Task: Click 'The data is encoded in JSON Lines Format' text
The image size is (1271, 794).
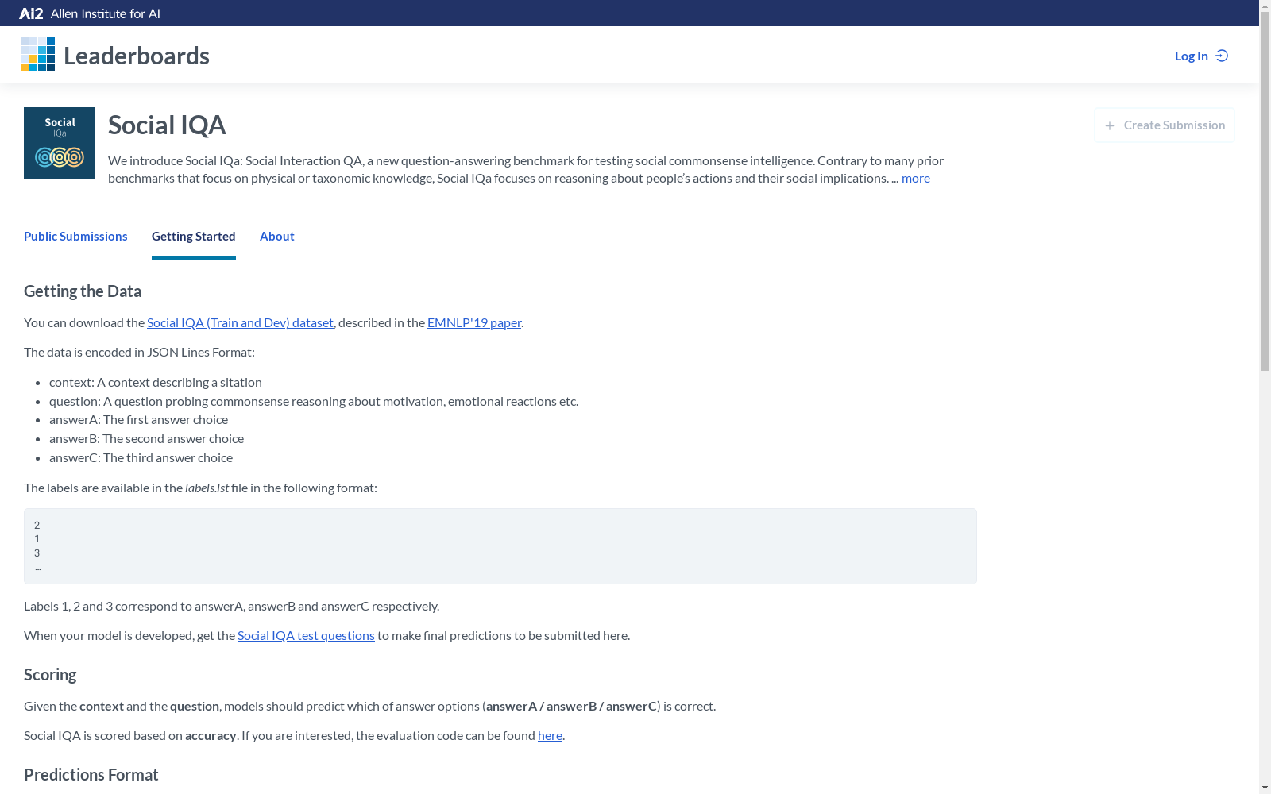Action: (139, 352)
